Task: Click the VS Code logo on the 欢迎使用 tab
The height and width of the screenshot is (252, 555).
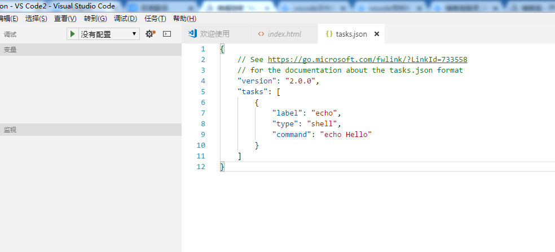Action: pos(192,34)
